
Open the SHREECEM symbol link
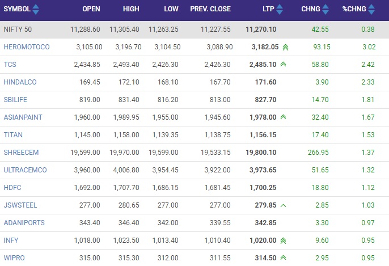click(21, 153)
